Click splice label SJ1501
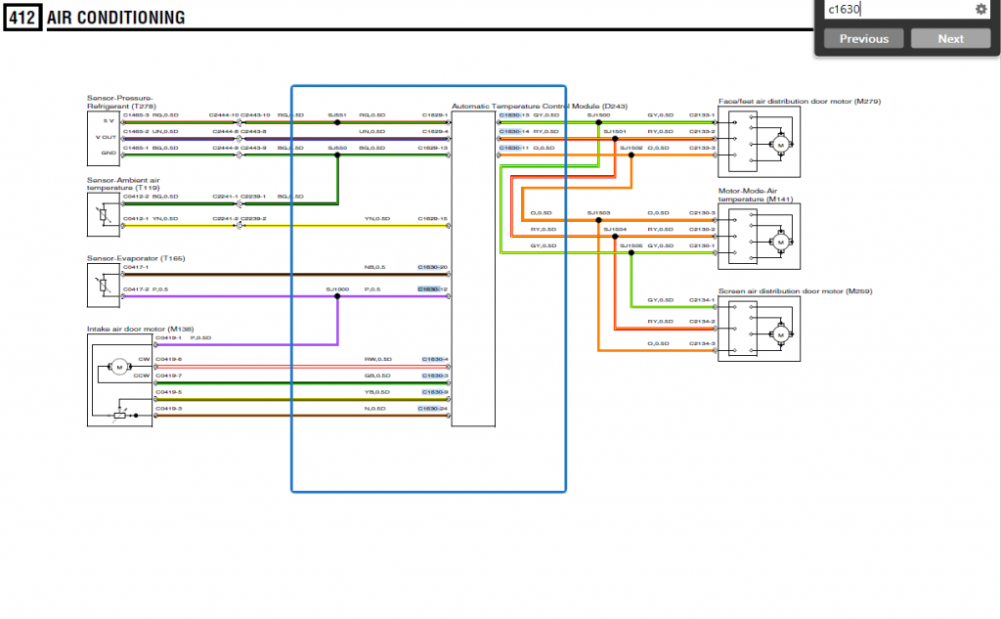1001x619 pixels. [615, 132]
